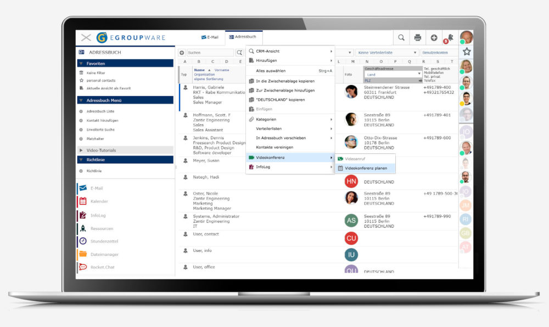Switch to the E-Mail tab
549x327 pixels.
coord(210,37)
